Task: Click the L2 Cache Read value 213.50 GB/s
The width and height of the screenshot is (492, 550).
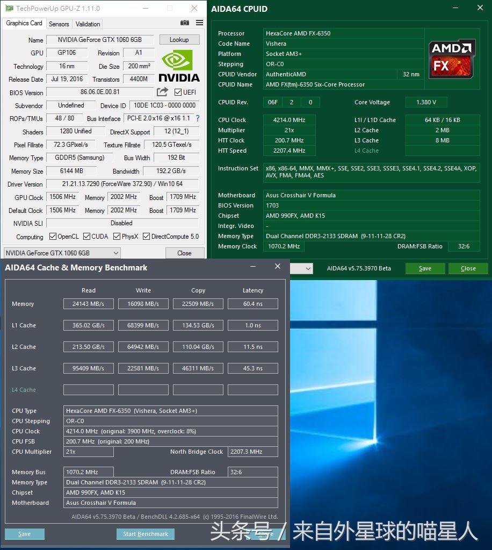Action: 88,347
